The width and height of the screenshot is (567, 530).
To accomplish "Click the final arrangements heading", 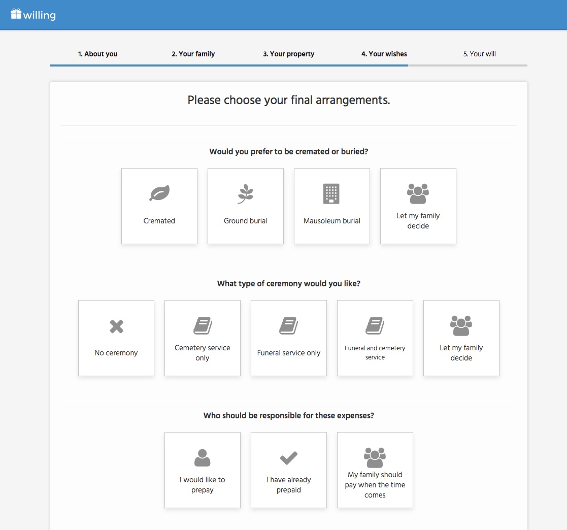I will point(288,100).
